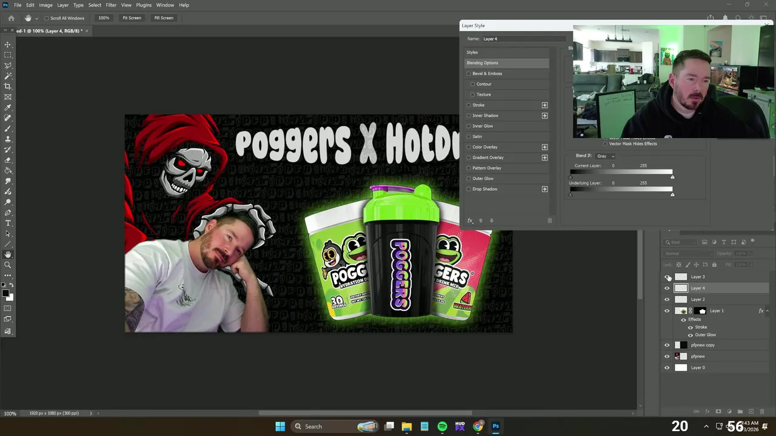Enable the Stroke style checkbox
This screenshot has height=436, width=776.
[469, 105]
